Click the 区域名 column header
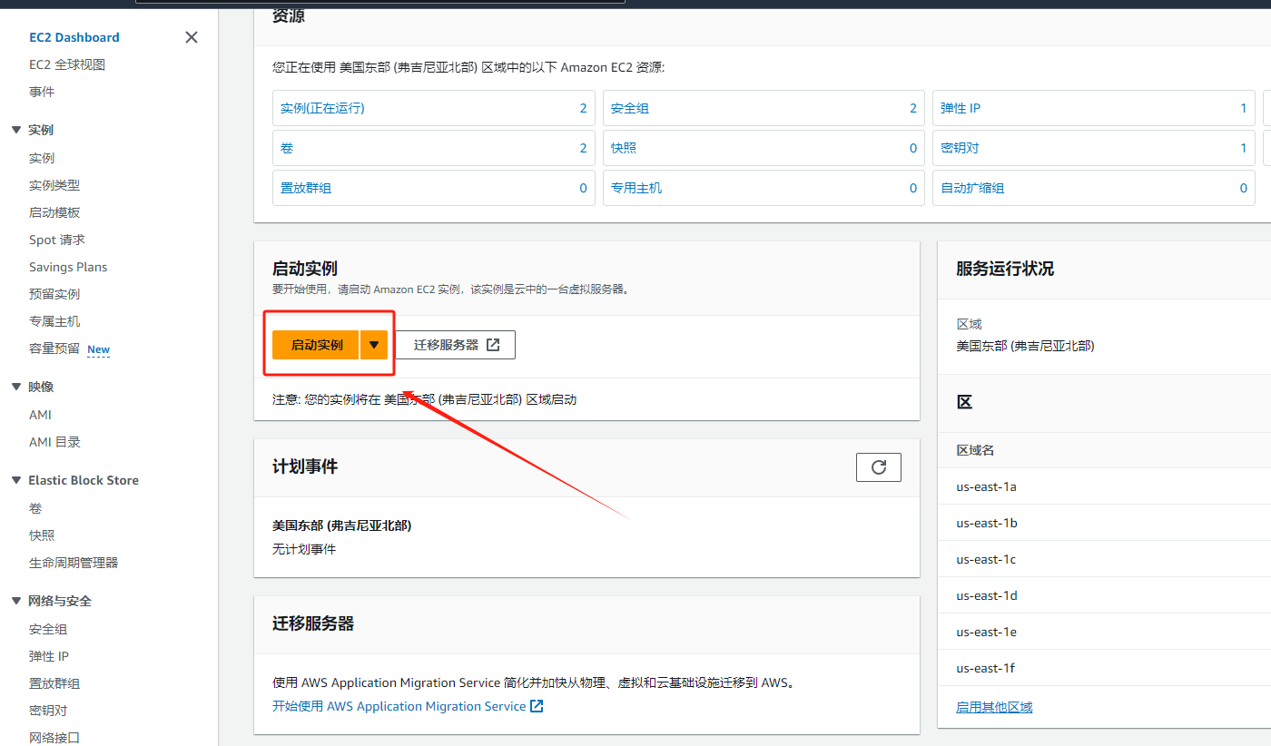Image resolution: width=1271 pixels, height=746 pixels. tap(975, 450)
